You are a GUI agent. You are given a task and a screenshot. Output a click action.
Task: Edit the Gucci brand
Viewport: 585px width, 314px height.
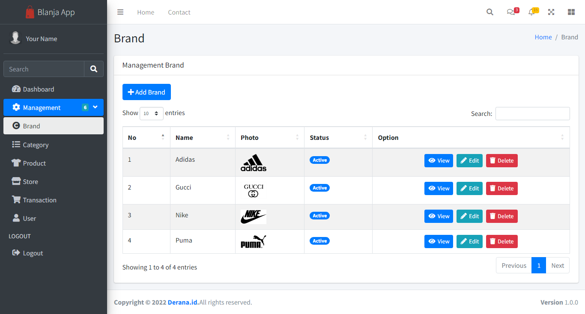pos(469,188)
